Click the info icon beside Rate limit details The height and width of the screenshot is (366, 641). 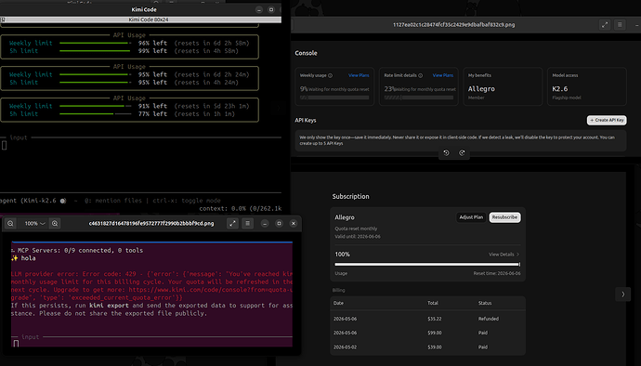[x=420, y=75]
